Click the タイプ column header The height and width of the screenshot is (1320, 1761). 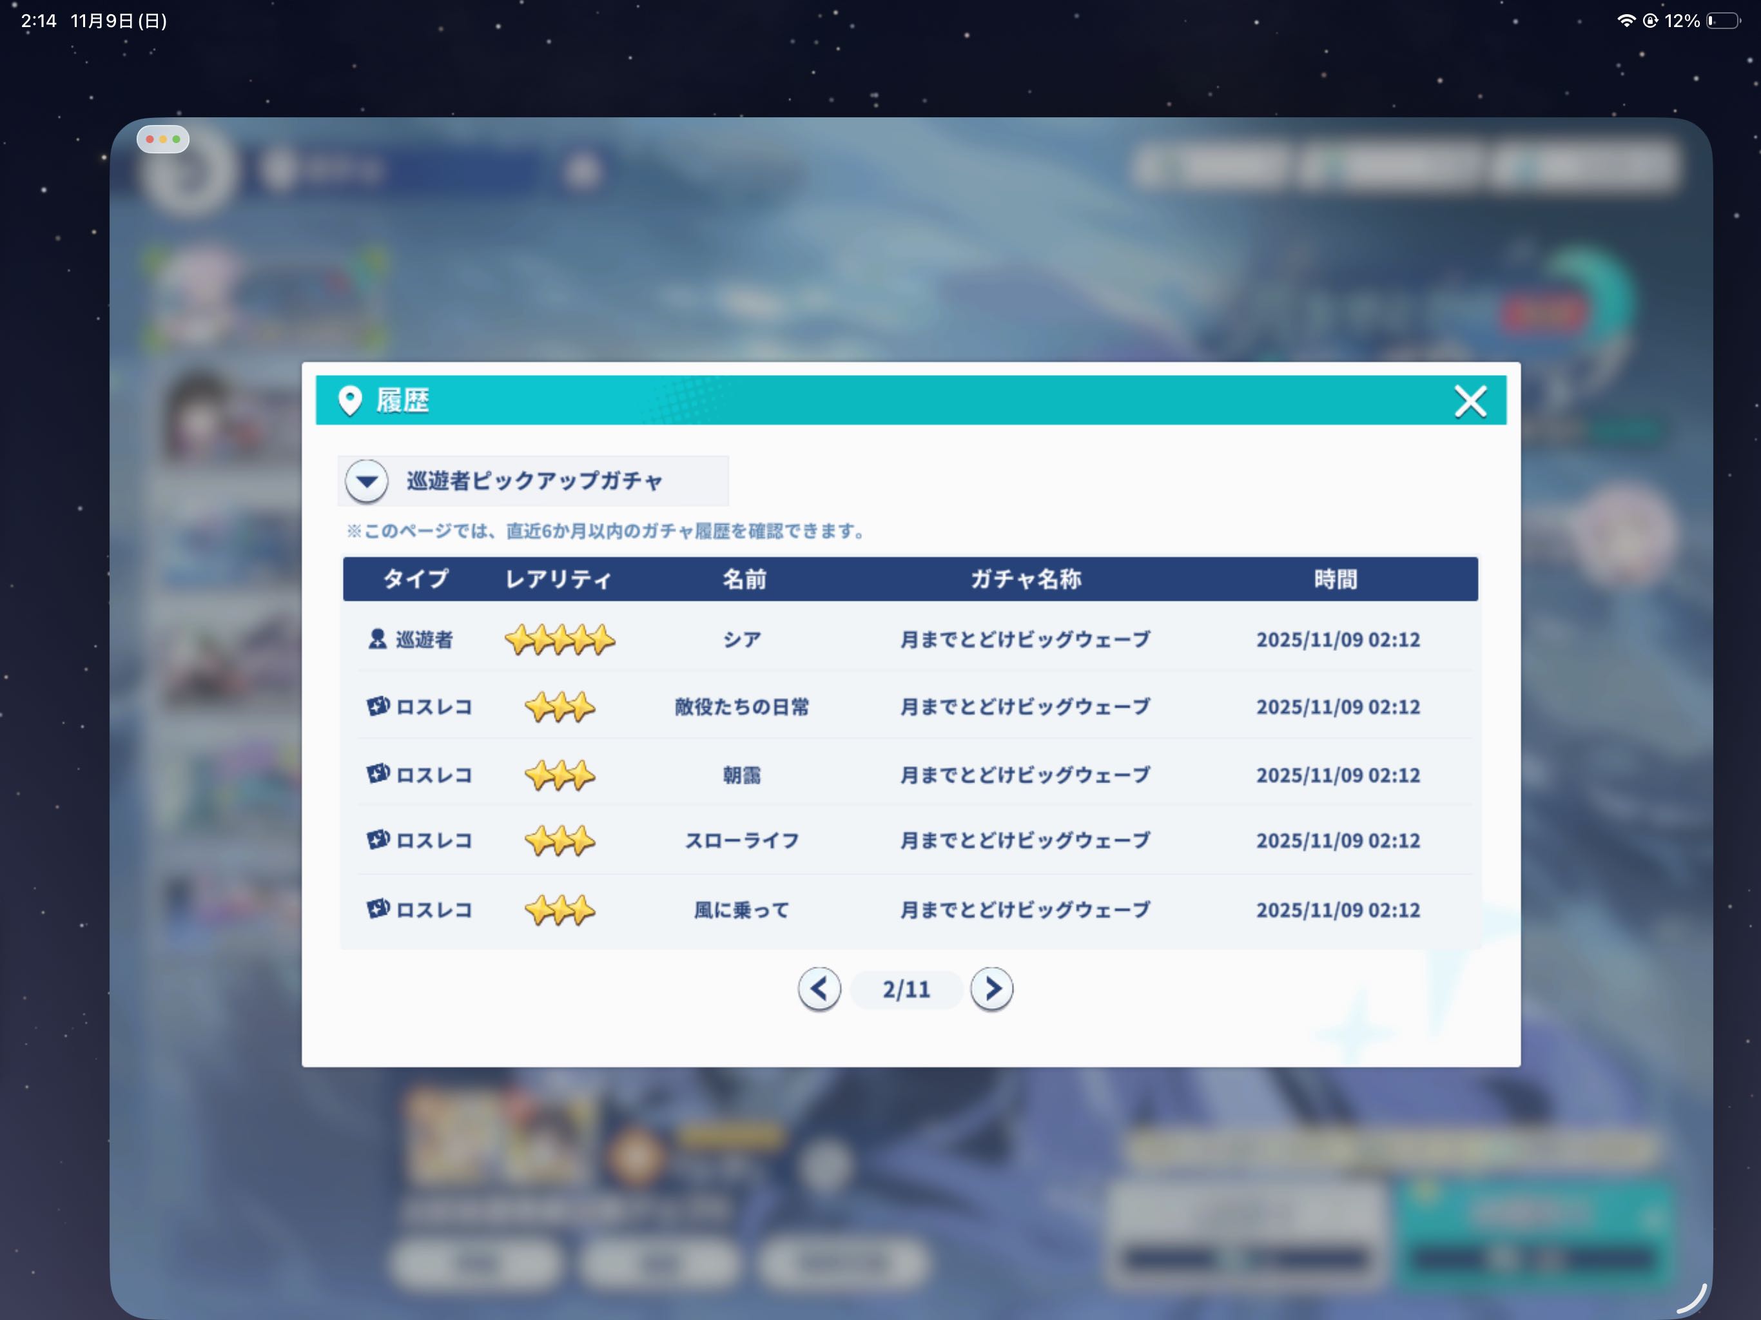click(x=416, y=579)
